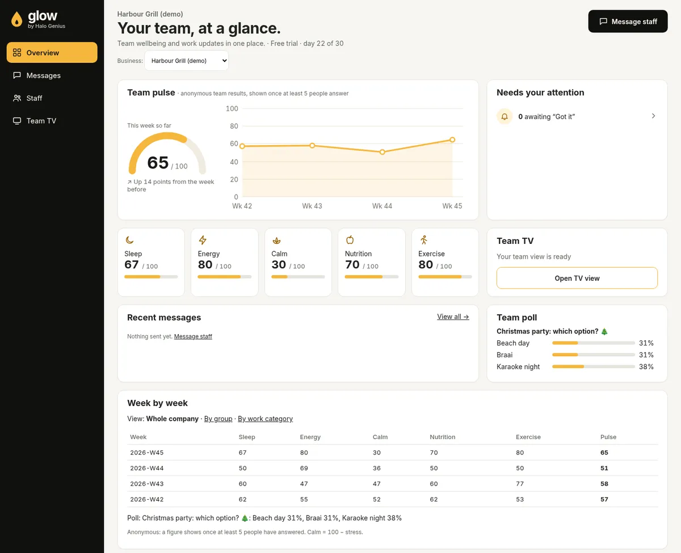Open the Business selector dropdown
681x553 pixels.
(x=187, y=61)
